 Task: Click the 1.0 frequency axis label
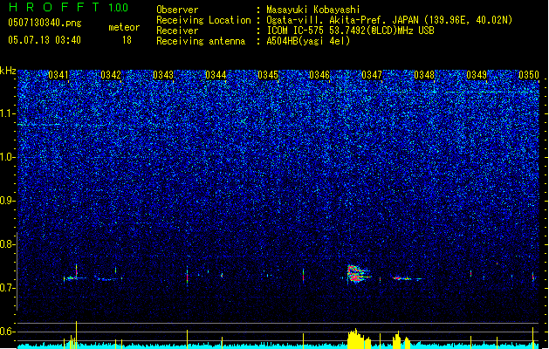pyautogui.click(x=8, y=158)
